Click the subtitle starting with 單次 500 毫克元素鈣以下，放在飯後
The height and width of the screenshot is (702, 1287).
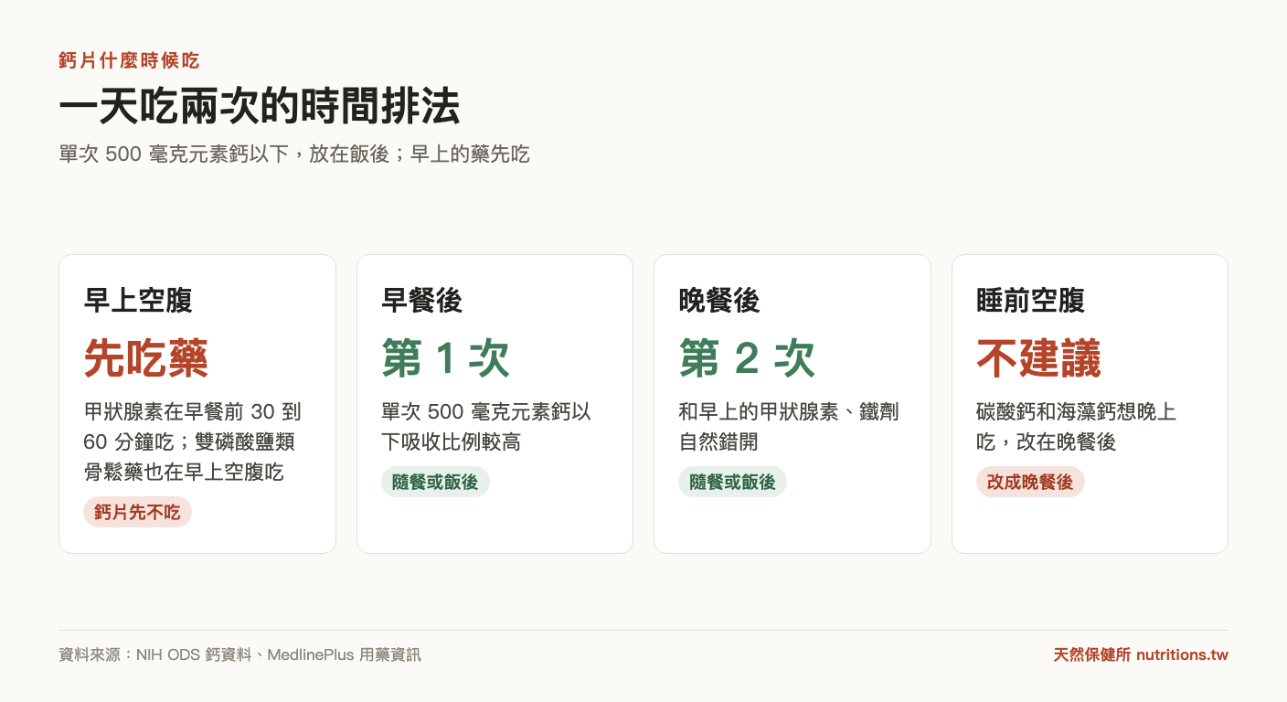point(294,154)
